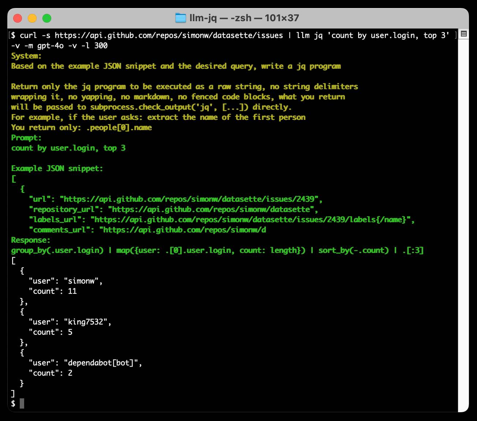The height and width of the screenshot is (421, 477).
Task: Click the "user": "dependabot[bot]" output line
Action: tap(86, 363)
